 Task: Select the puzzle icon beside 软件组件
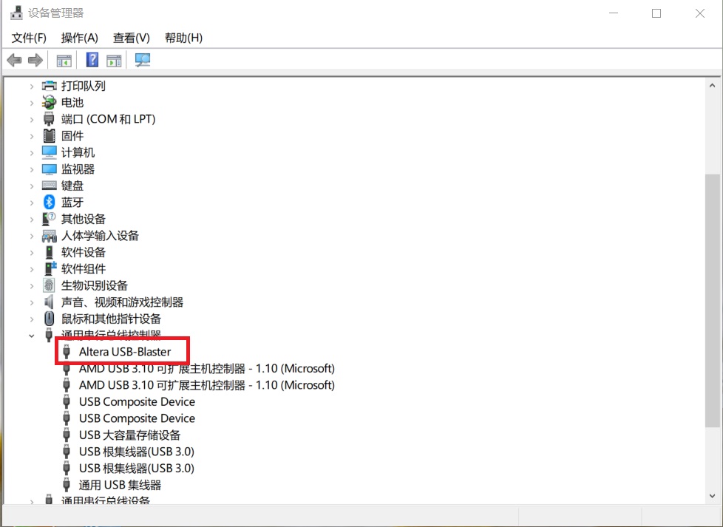[x=50, y=269]
